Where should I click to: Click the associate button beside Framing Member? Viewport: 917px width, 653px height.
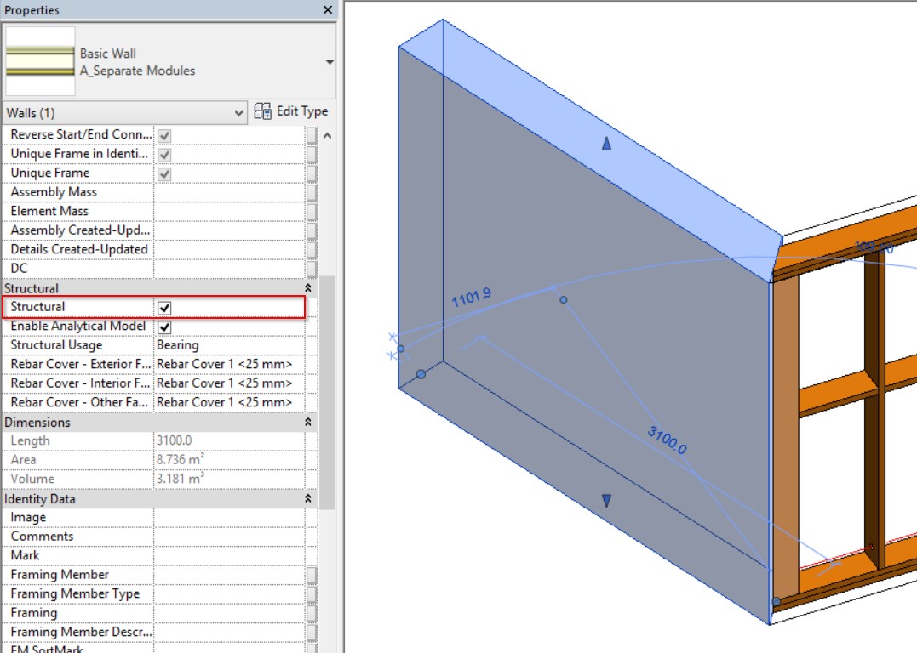pyautogui.click(x=312, y=576)
